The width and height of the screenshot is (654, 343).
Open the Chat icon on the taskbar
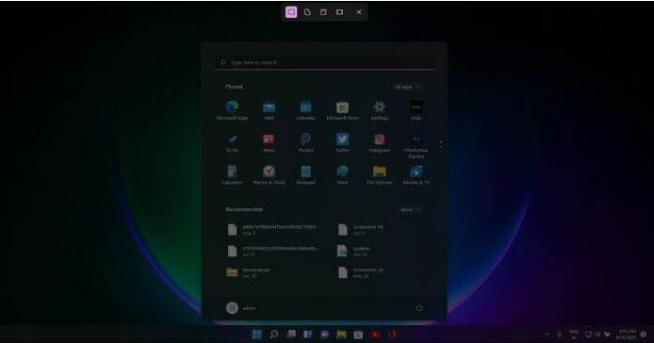click(324, 335)
